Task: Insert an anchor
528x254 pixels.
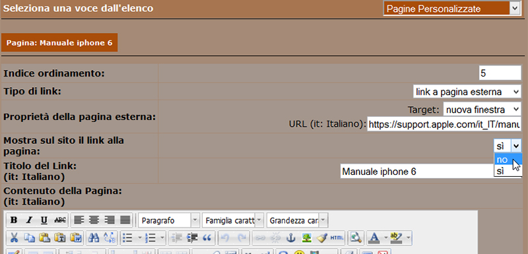Action: tap(290, 238)
